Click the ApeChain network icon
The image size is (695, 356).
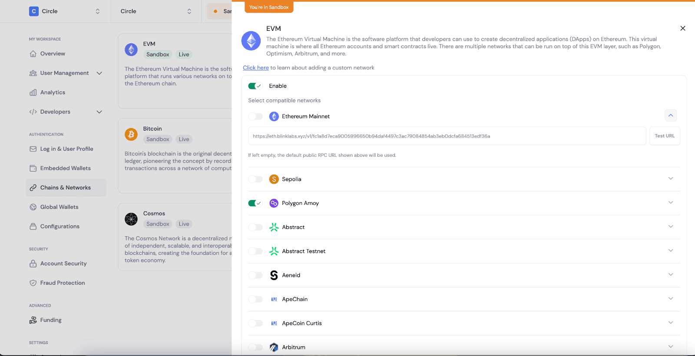(274, 299)
